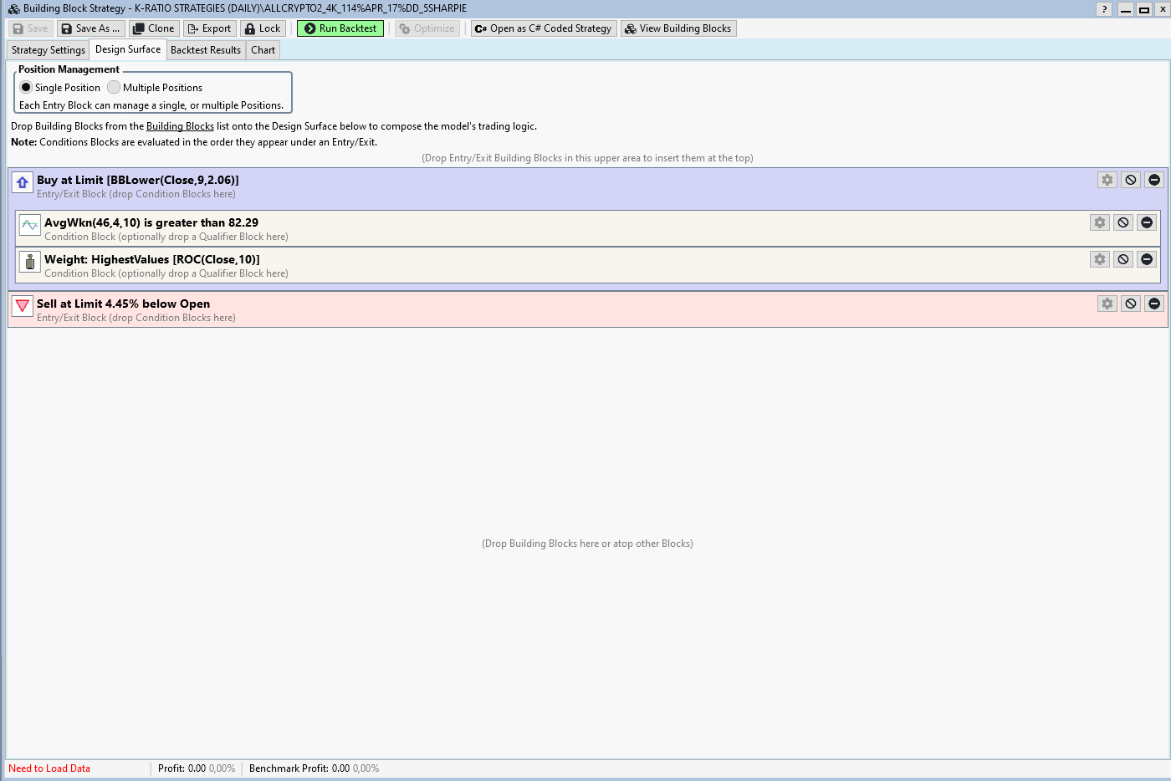Screen dimensions: 1171x781
Task: Remove the Weight HighestValues condition block
Action: pyautogui.click(x=1146, y=259)
